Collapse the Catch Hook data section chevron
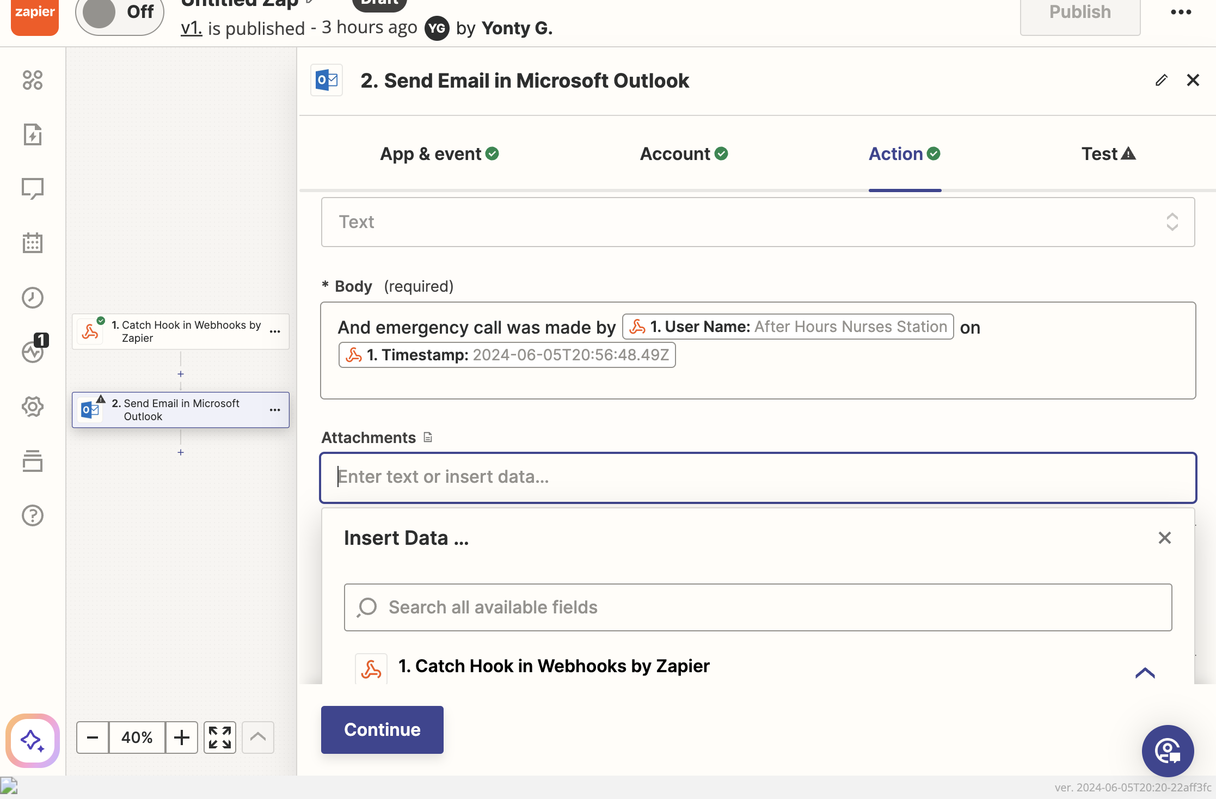Screen dimensions: 1216x799 [1145, 673]
